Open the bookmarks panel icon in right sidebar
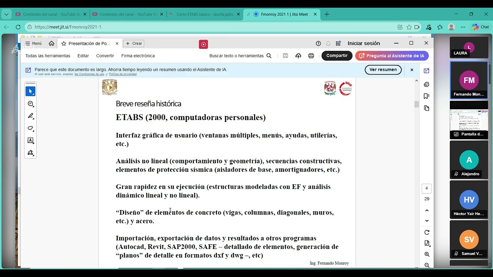 pos(426,96)
